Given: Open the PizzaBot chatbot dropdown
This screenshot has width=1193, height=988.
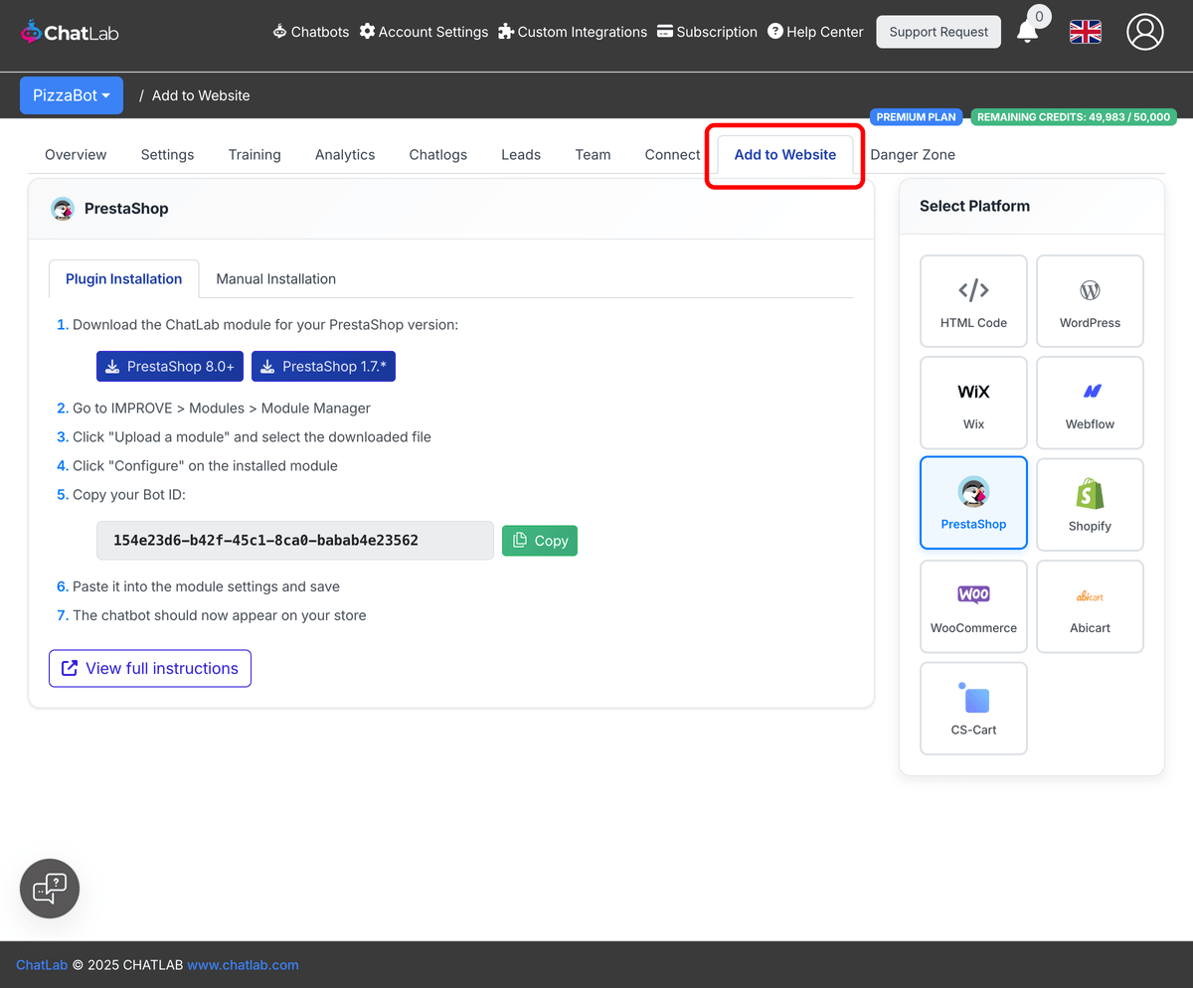Looking at the screenshot, I should [71, 94].
